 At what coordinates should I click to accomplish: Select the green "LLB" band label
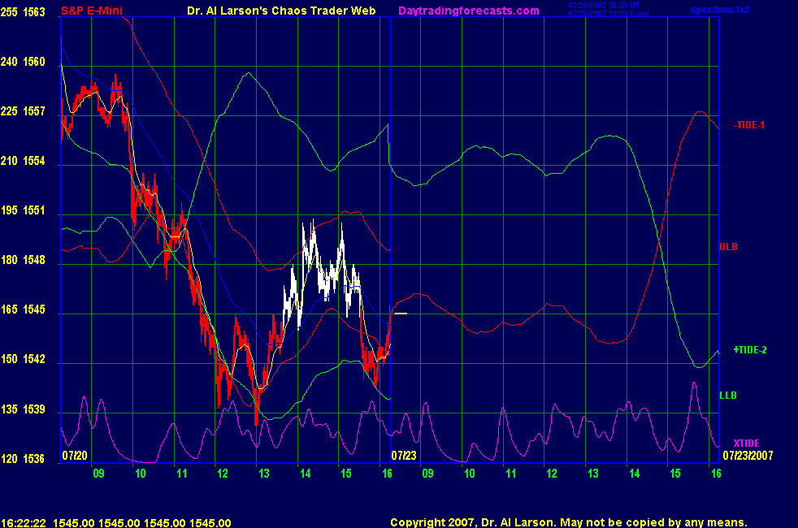[728, 396]
